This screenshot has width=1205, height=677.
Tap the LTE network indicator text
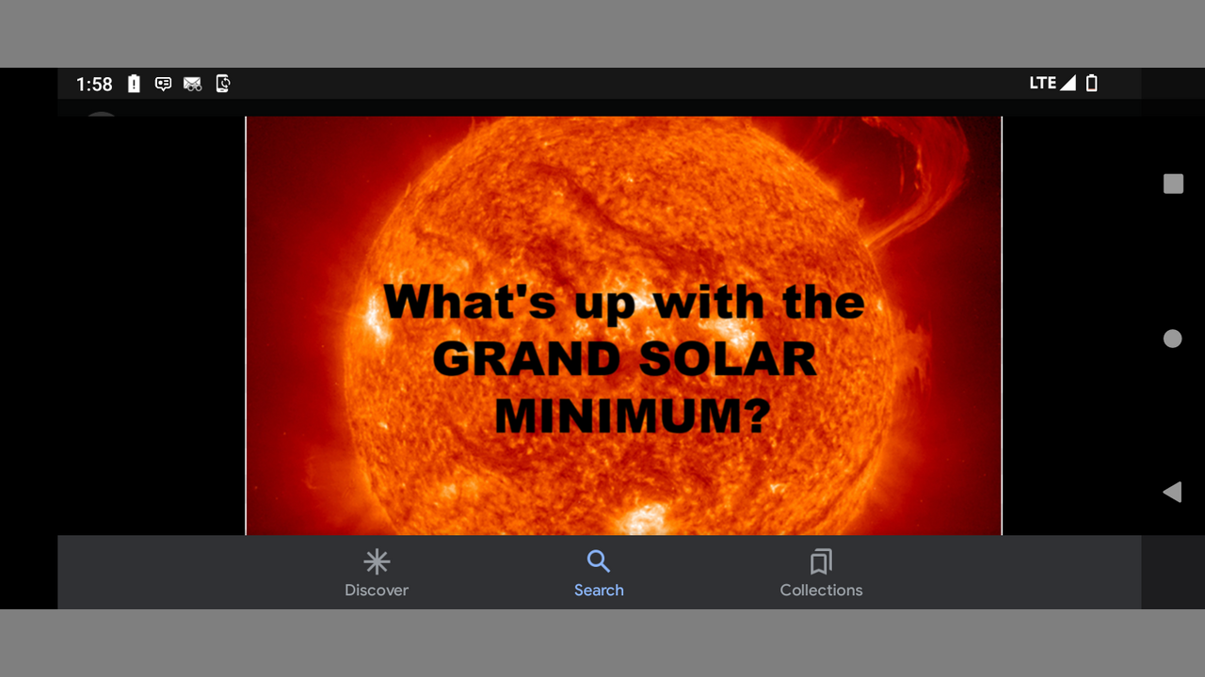click(x=1042, y=83)
